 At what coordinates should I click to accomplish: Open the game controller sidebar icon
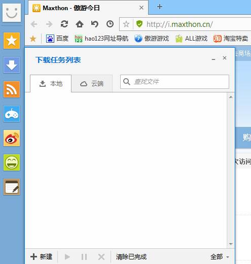tap(12, 114)
